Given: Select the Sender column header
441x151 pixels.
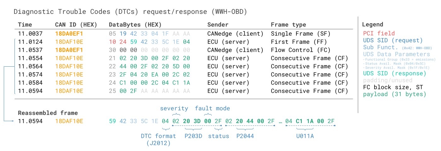Looking at the screenshot, I should coord(218,25).
